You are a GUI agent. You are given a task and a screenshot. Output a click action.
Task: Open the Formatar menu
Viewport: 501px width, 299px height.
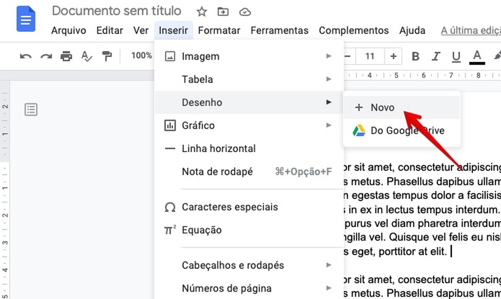coord(219,31)
